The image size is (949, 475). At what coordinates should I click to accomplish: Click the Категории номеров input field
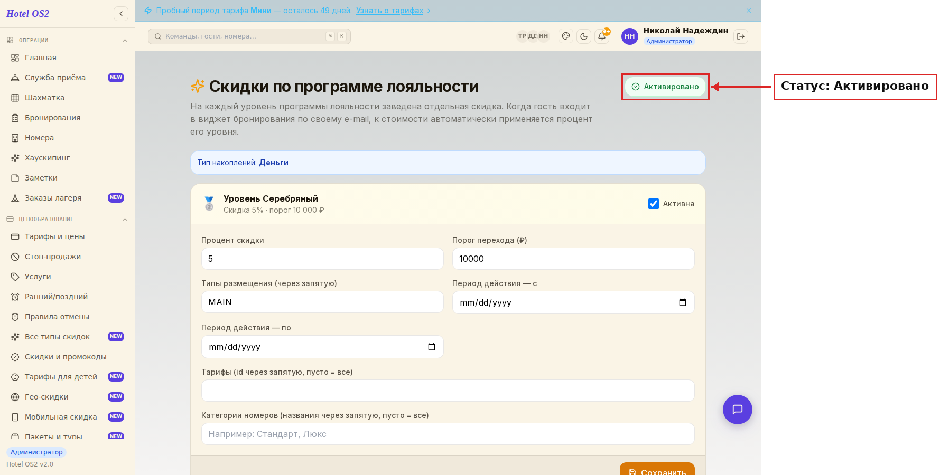(448, 434)
